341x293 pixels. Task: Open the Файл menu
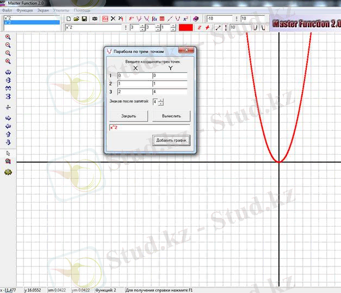(x=7, y=10)
